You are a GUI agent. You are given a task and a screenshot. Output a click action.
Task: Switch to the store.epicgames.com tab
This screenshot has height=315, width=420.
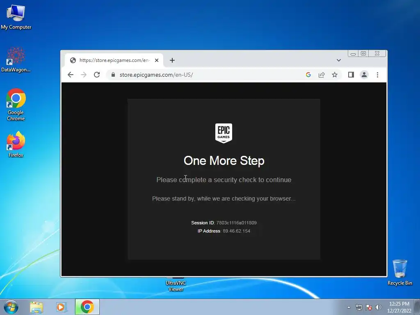pyautogui.click(x=114, y=60)
